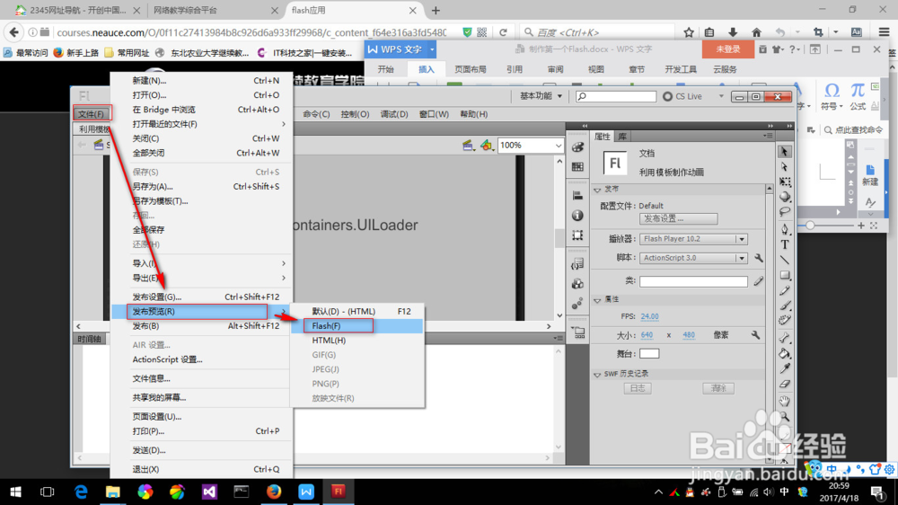Click the FPS 24.00 value
The width and height of the screenshot is (898, 505).
pyautogui.click(x=649, y=316)
